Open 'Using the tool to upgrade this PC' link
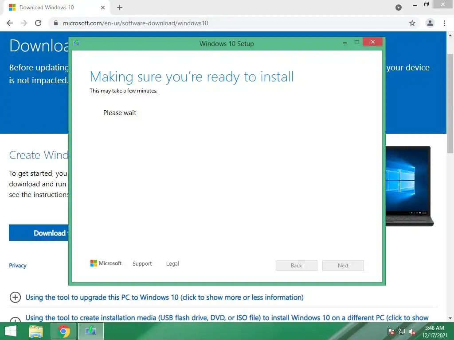The width and height of the screenshot is (454, 340). [x=164, y=297]
